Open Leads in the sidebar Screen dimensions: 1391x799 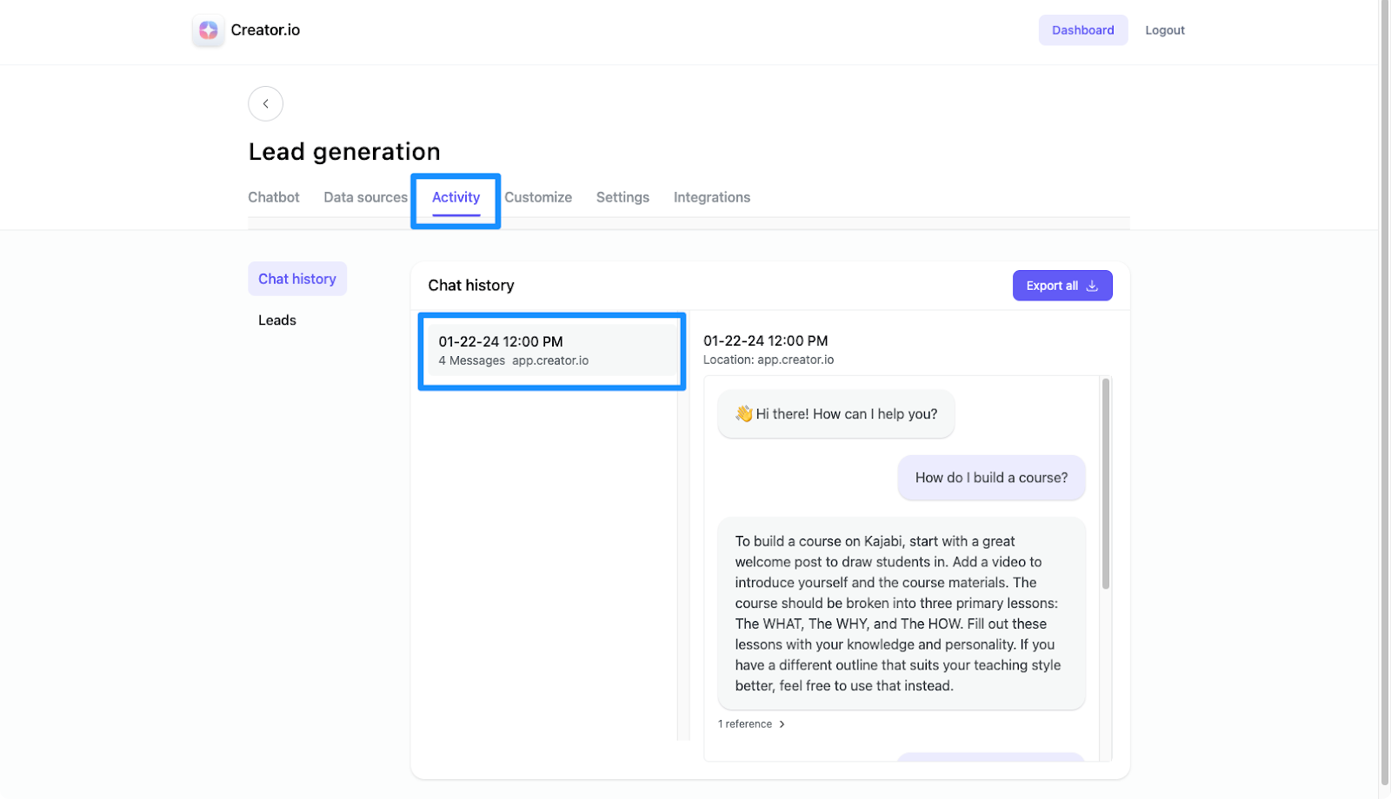pos(277,320)
